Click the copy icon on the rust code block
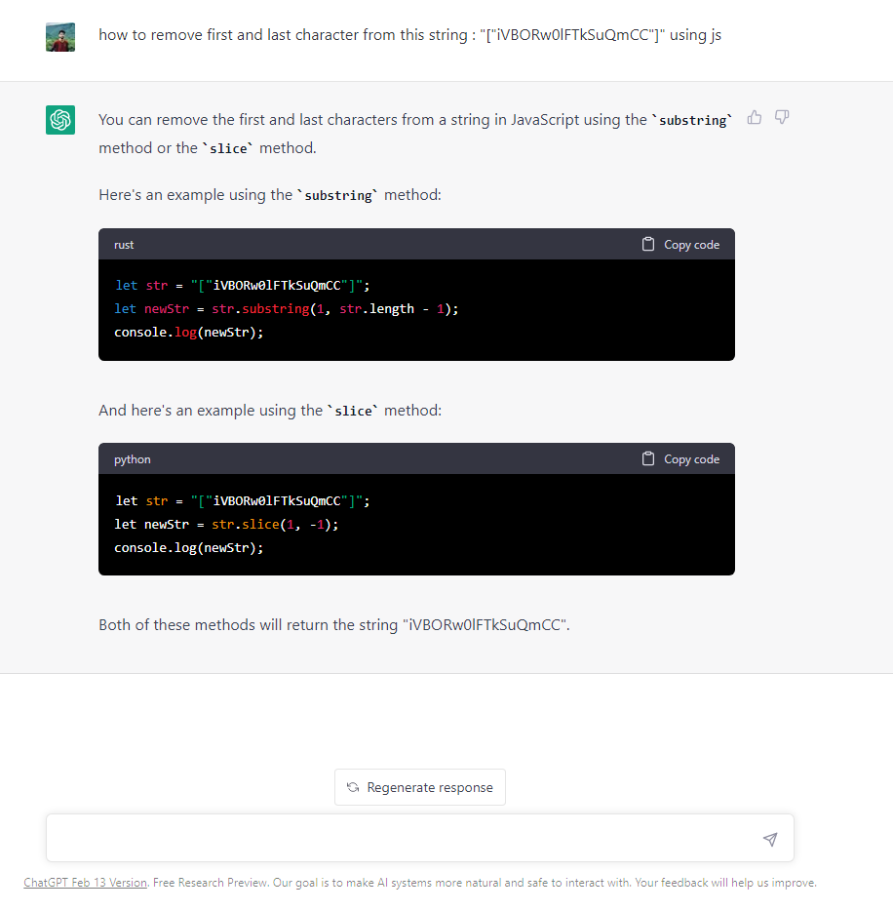This screenshot has width=893, height=911. (x=647, y=244)
